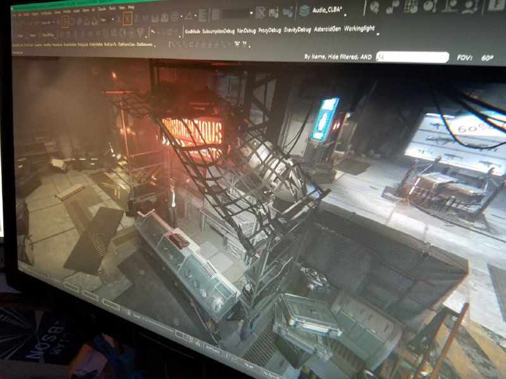Click the save-down arrow toolbar icon

click(274, 13)
